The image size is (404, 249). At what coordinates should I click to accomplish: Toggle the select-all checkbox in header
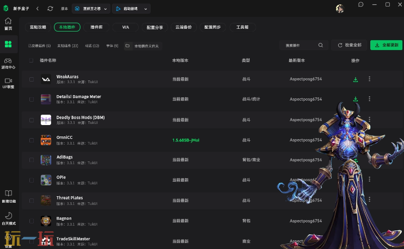point(31,60)
